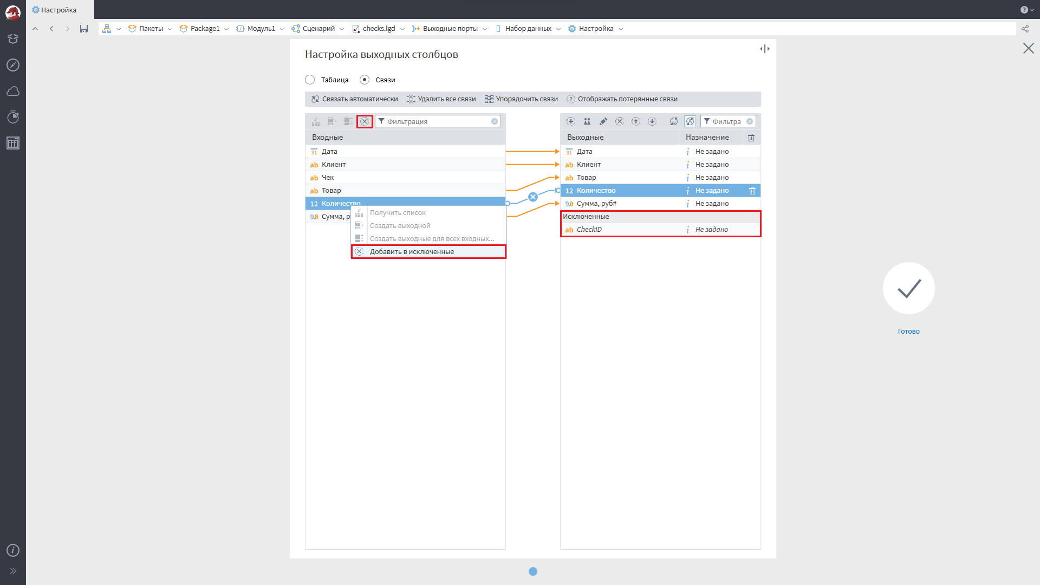Image resolution: width=1040 pixels, height=585 pixels.
Task: Click the pencil edit column icon
Action: tap(603, 121)
